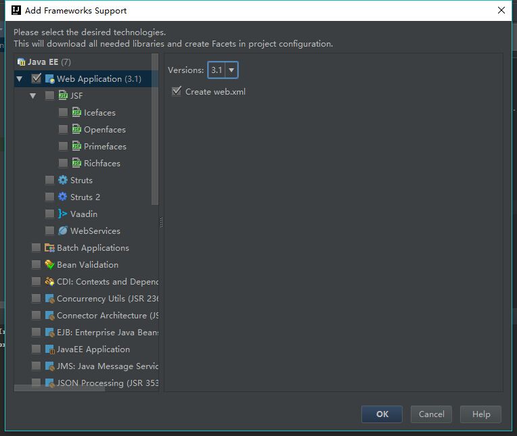Click the JSF icon
This screenshot has width=517, height=436.
point(63,95)
